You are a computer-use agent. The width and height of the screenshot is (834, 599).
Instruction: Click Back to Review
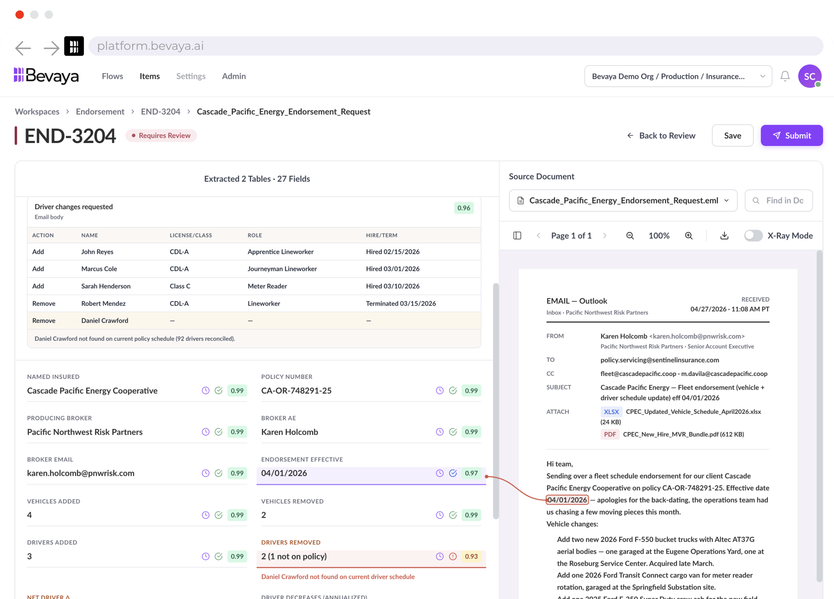tap(661, 135)
